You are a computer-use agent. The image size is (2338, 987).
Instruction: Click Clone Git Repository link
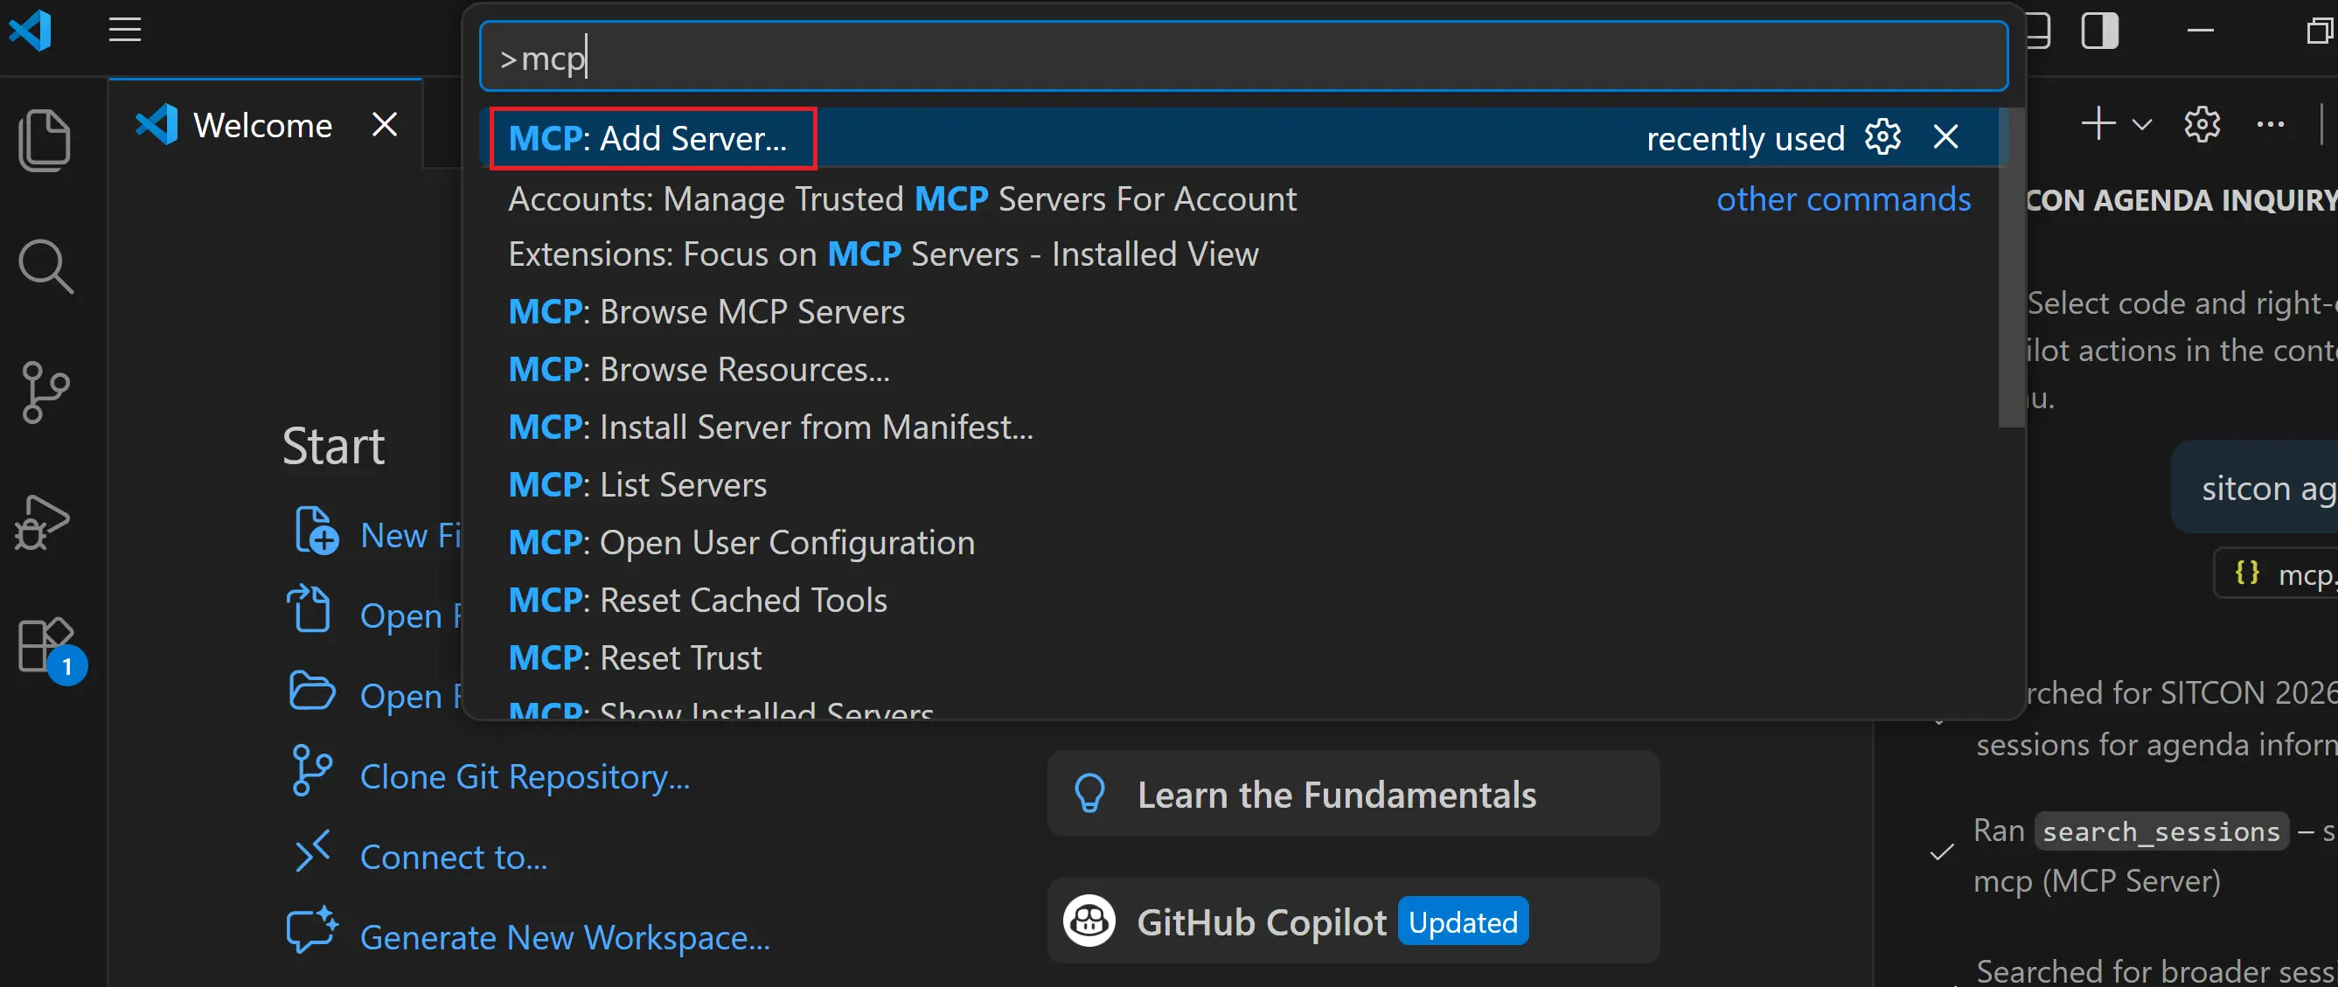point(524,776)
